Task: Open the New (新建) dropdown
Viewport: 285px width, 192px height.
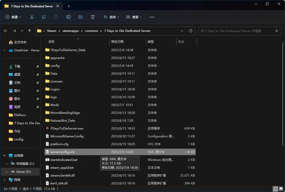Action: (x=13, y=17)
